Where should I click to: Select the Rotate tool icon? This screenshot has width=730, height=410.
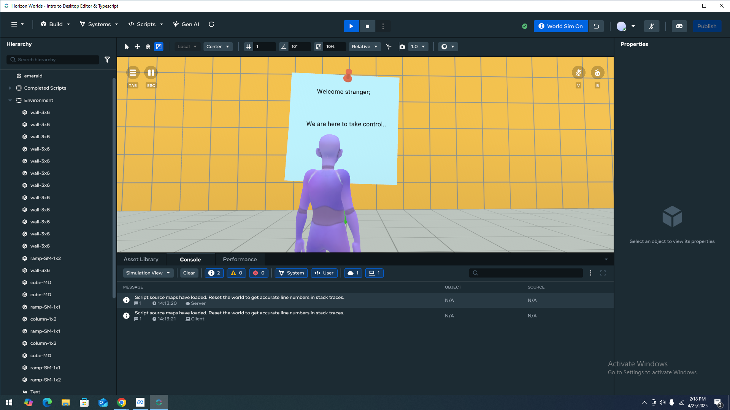pos(148,47)
